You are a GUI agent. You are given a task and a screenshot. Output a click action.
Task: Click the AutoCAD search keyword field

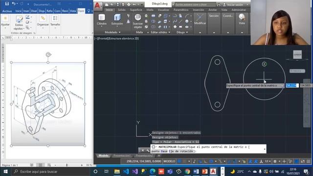point(195,4)
